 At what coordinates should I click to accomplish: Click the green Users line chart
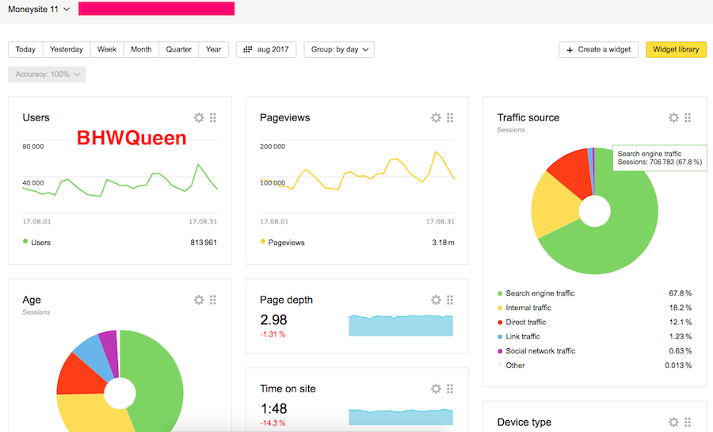coord(120,182)
